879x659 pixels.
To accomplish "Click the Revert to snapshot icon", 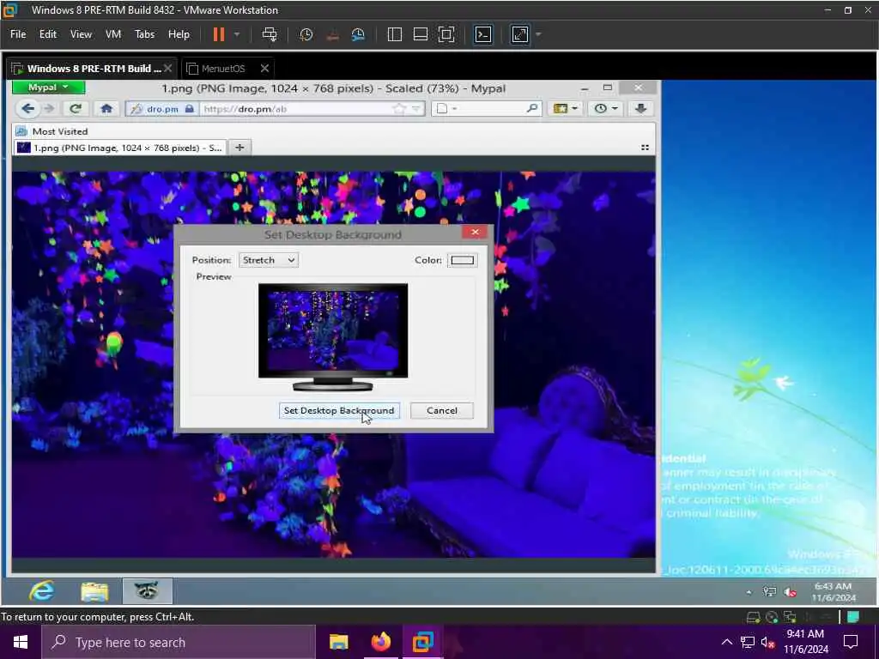I will [x=332, y=34].
